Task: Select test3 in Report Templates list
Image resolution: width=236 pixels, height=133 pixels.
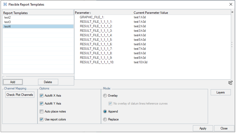Action: pyautogui.click(x=8, y=22)
